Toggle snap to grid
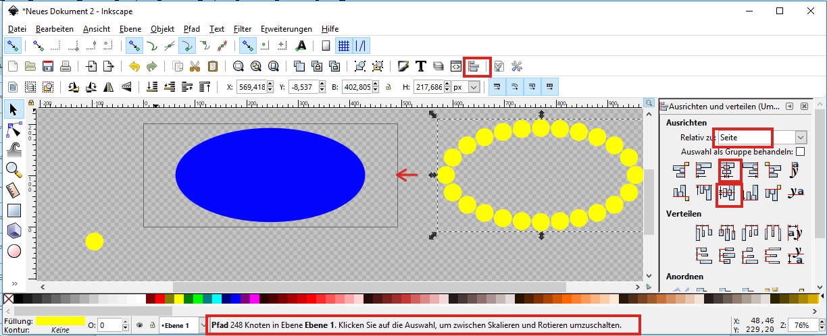The image size is (827, 336). 344,46
